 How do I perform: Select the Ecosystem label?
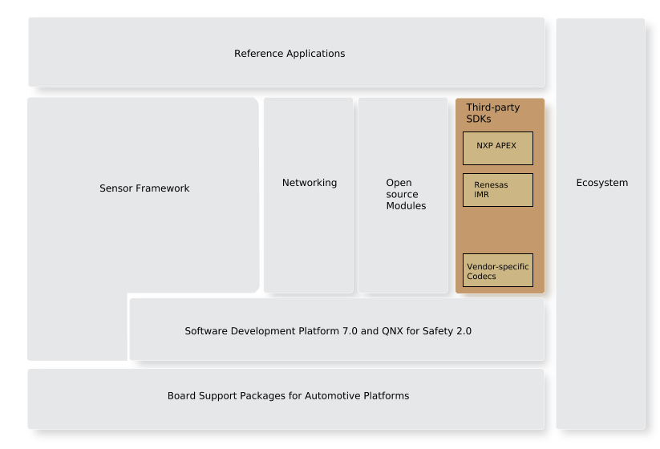click(601, 183)
